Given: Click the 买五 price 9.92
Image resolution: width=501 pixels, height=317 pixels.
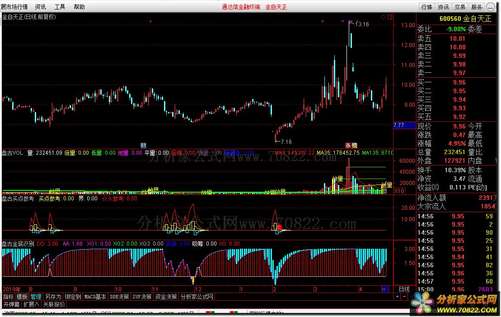Looking at the screenshot, I should coord(459,117).
